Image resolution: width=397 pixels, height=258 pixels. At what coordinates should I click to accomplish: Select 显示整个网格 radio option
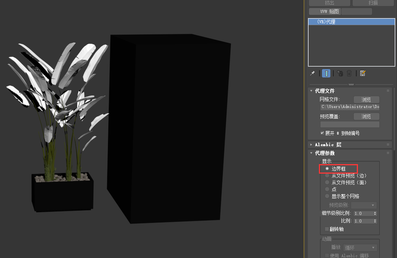pyautogui.click(x=327, y=196)
